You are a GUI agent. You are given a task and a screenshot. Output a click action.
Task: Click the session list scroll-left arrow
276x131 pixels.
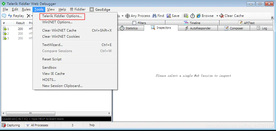3,113
